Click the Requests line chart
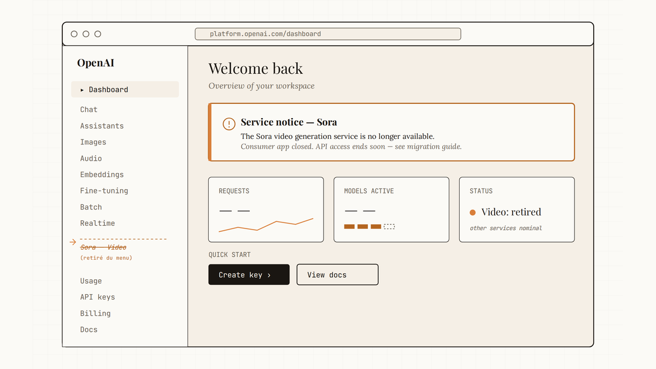Image resolution: width=656 pixels, height=369 pixels. (x=266, y=225)
